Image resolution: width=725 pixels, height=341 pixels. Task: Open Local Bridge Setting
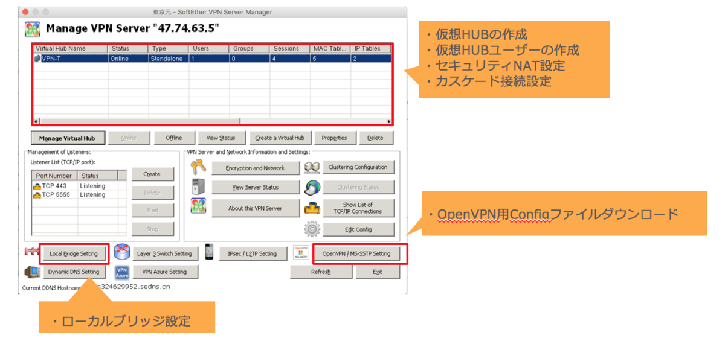[74, 253]
